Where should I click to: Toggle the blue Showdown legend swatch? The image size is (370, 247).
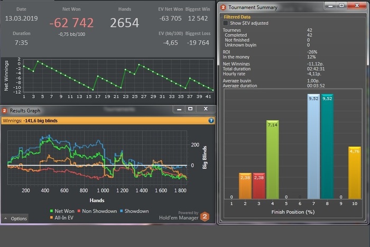click(121, 211)
